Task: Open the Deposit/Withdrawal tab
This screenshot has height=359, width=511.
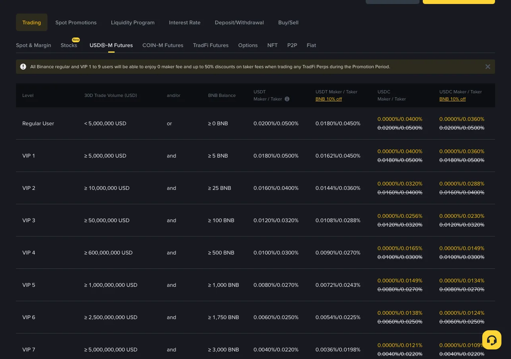Action: point(239,22)
